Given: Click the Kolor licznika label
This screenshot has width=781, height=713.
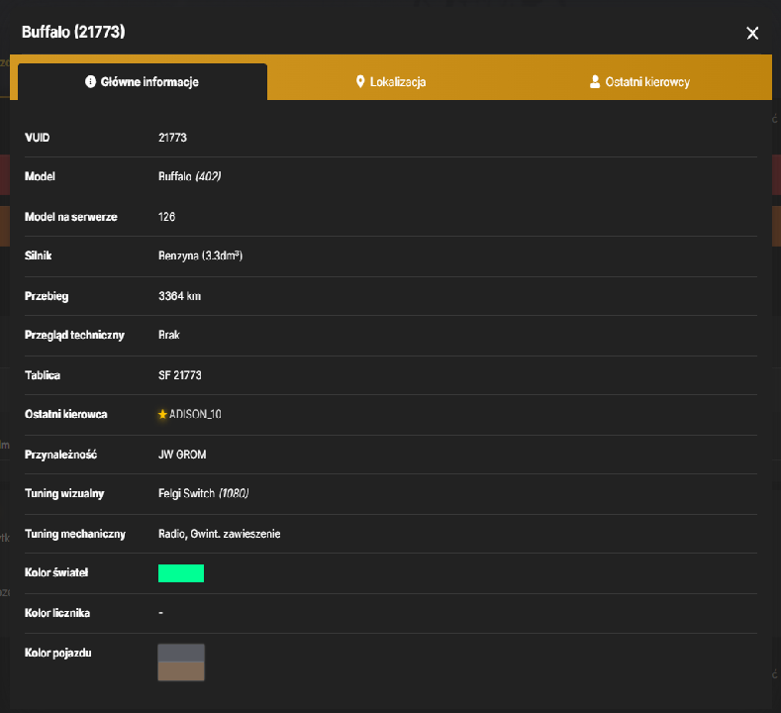Looking at the screenshot, I should click(x=57, y=613).
